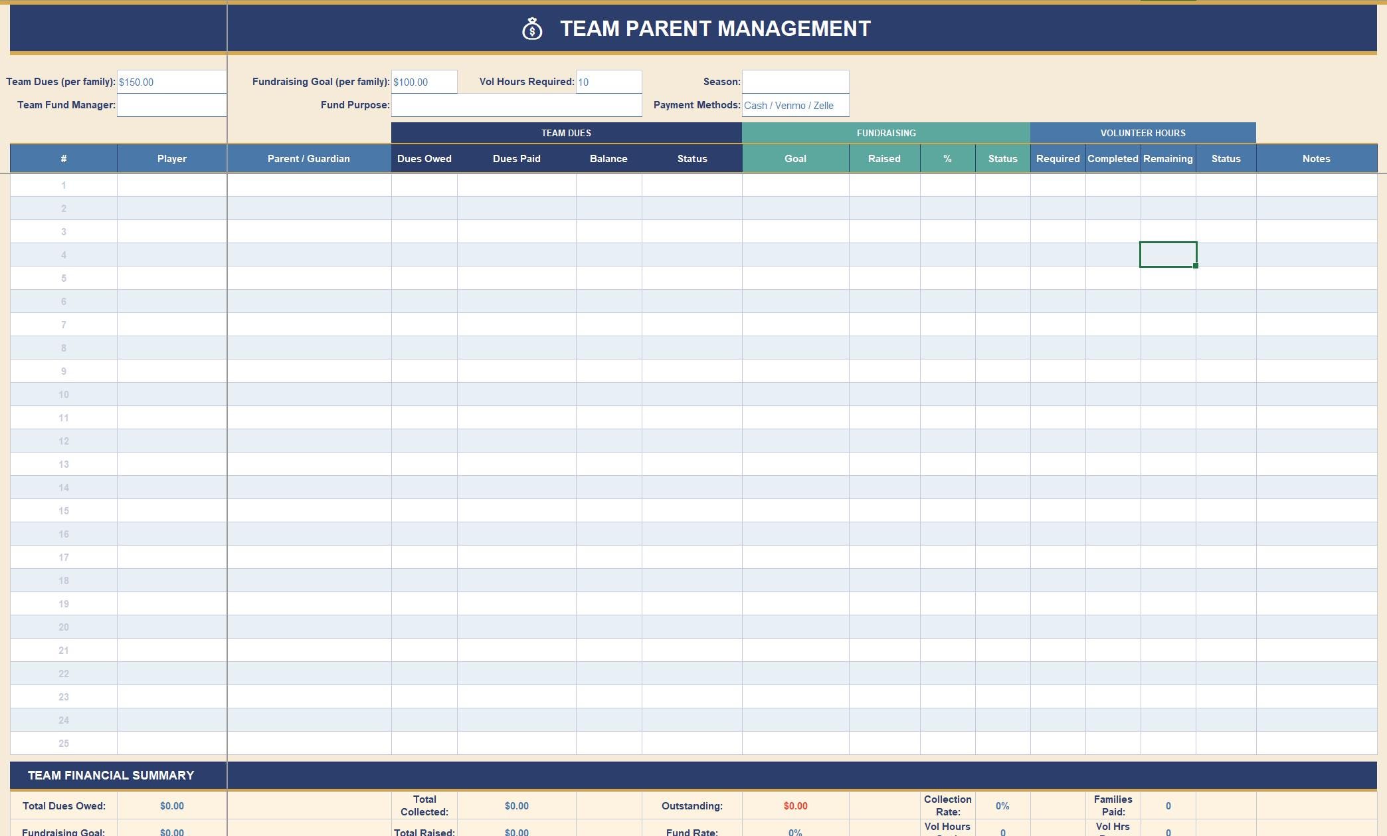
Task: Select the Remaining column header
Action: pyautogui.click(x=1168, y=159)
